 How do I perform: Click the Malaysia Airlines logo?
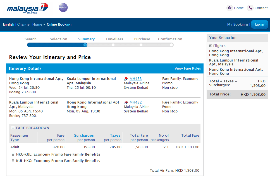coord(28,8)
